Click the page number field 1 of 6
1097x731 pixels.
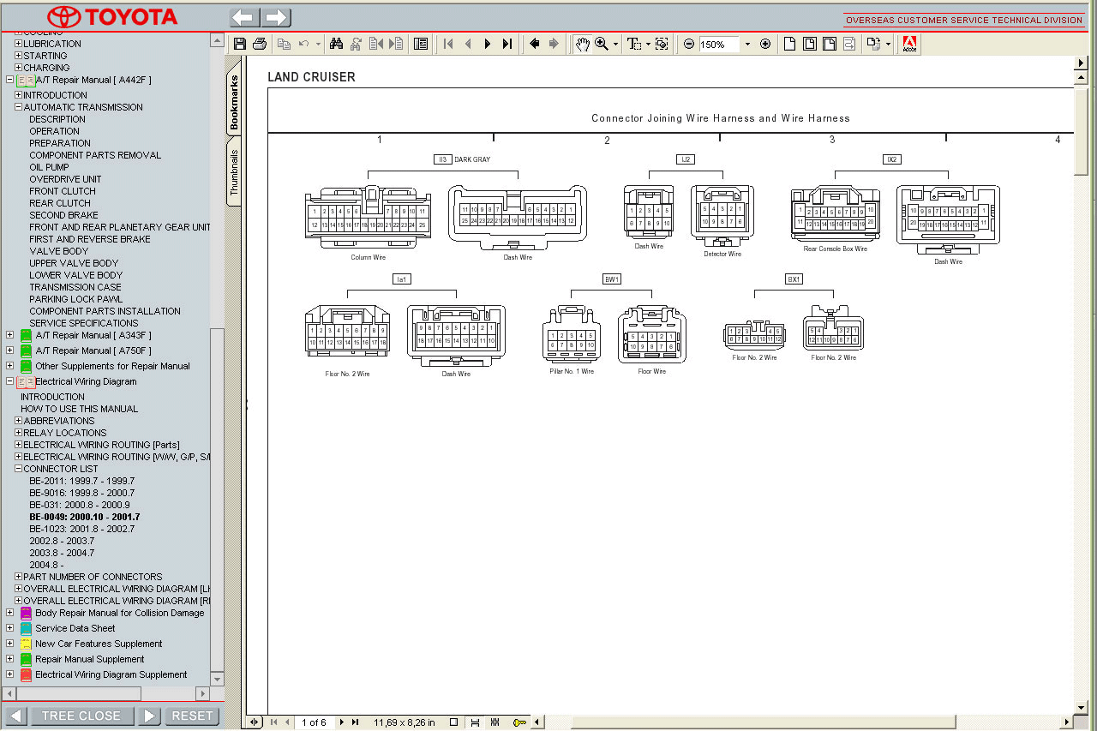point(314,722)
